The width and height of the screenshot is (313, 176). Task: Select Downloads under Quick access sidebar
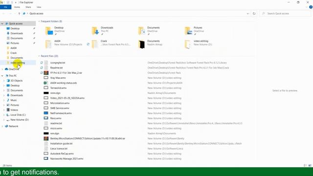(x=17, y=33)
